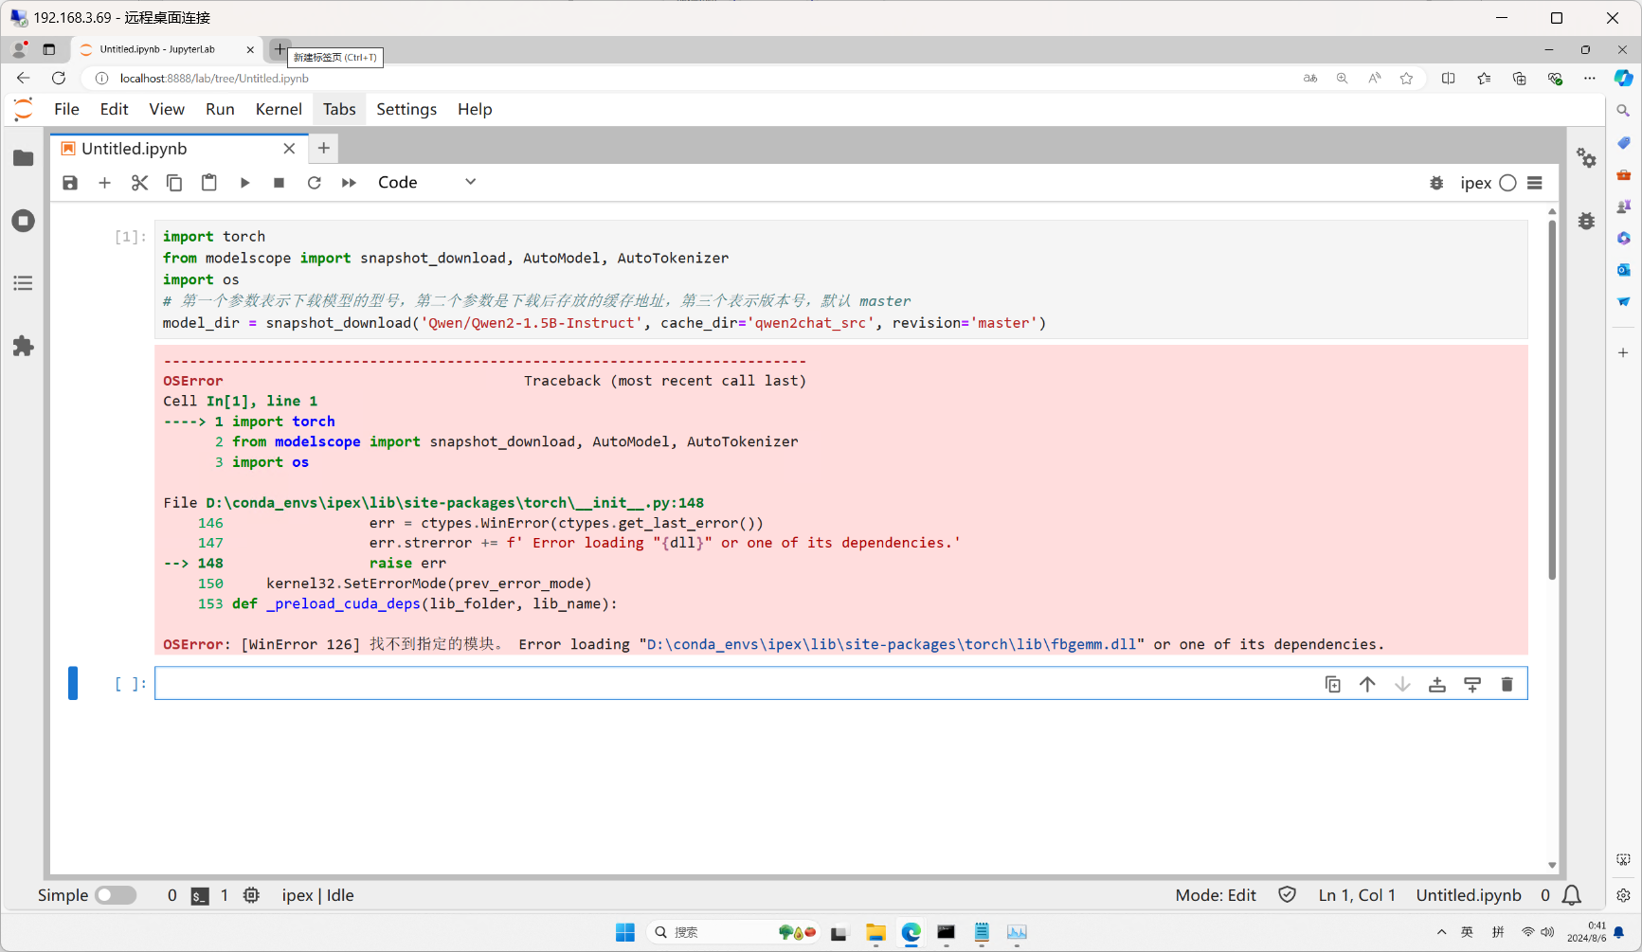
Task: Open the terminal app on the taskbar
Action: [946, 932]
